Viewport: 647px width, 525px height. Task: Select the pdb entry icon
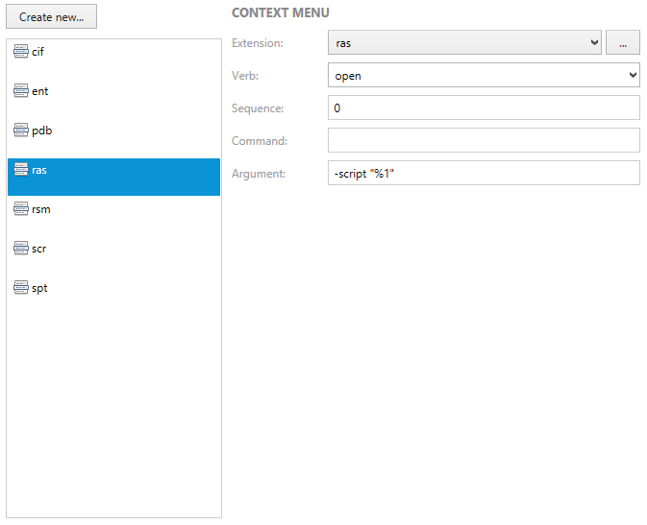point(21,131)
